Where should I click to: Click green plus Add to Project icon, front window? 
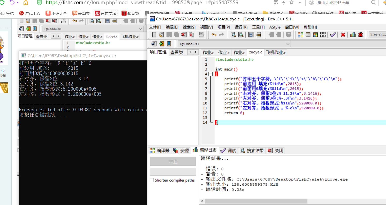pyautogui.click(x=162, y=44)
